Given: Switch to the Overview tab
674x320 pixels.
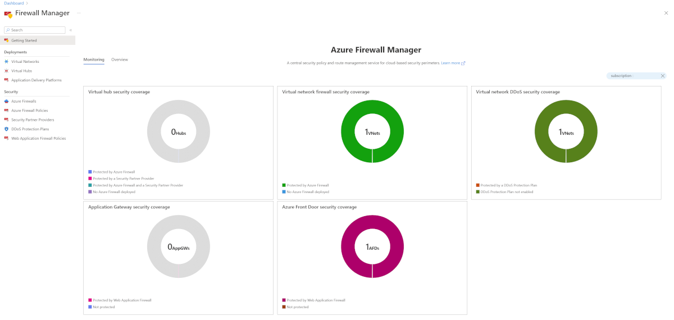Looking at the screenshot, I should tap(120, 60).
